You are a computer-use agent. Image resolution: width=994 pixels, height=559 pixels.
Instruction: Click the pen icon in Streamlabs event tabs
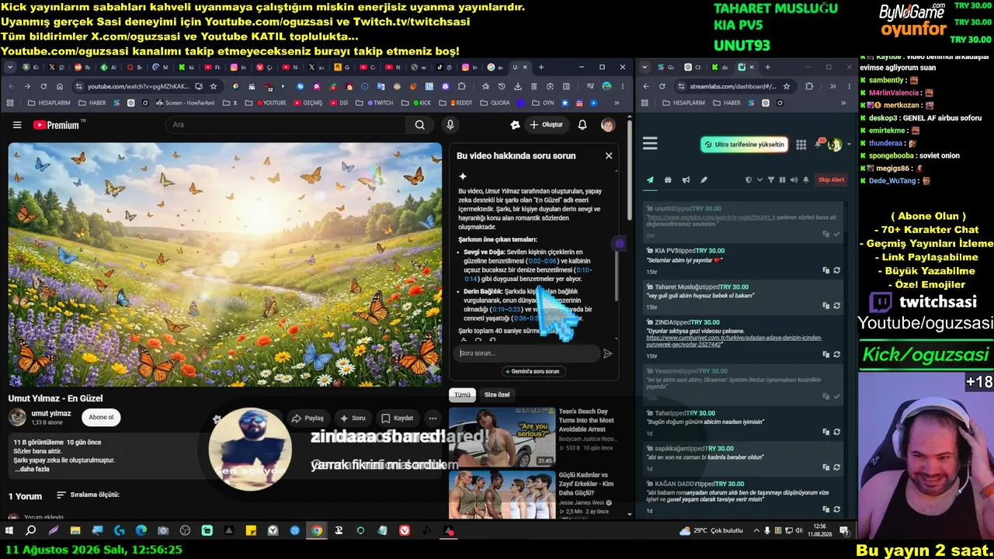coord(704,180)
